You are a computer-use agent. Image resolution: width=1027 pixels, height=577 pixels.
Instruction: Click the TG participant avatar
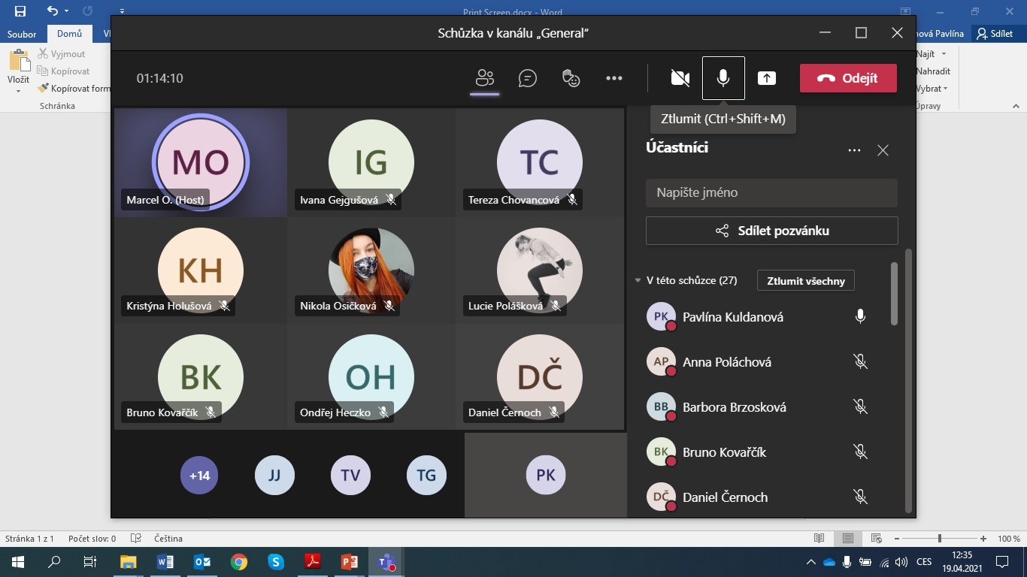pyautogui.click(x=426, y=476)
